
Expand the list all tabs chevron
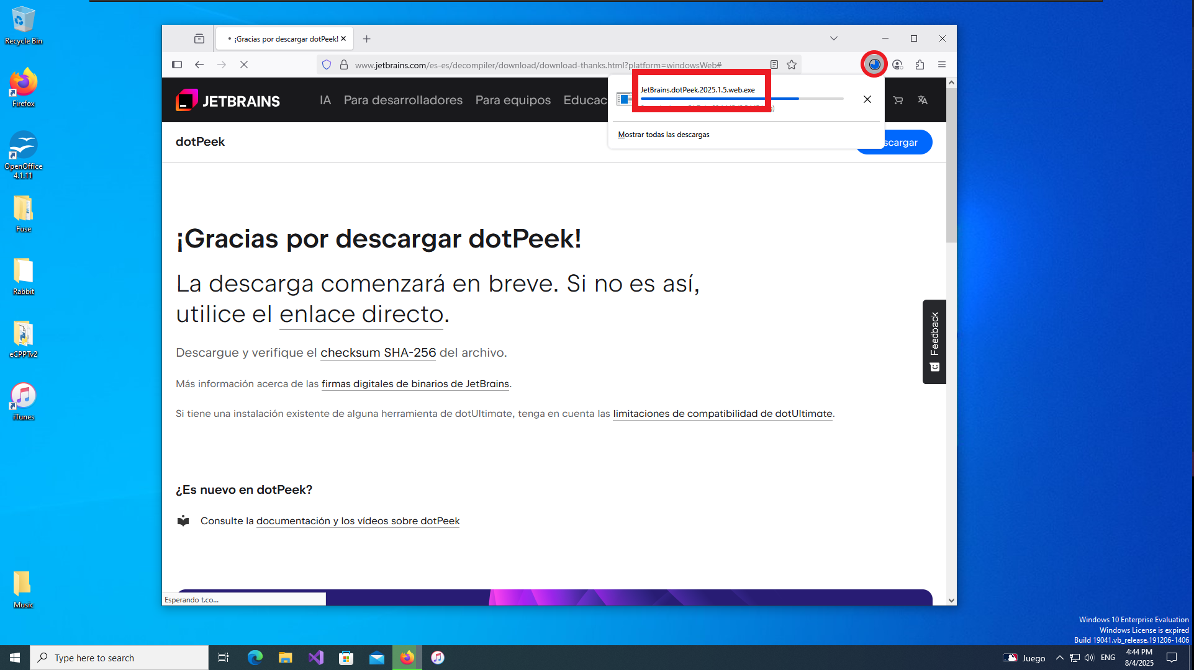[x=834, y=38]
